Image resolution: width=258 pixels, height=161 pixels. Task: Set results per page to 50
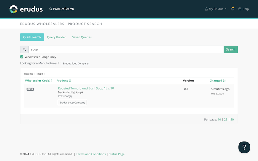point(232,120)
